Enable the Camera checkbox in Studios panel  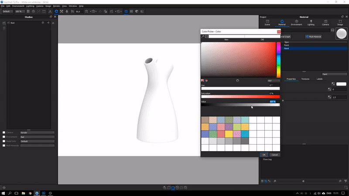[4, 132]
